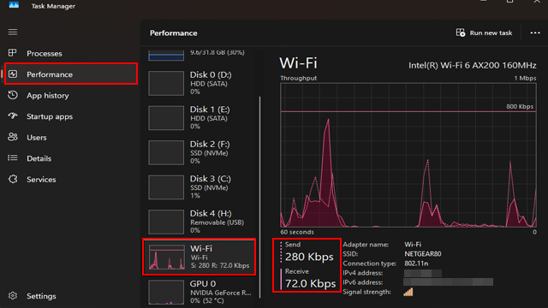The height and width of the screenshot is (308, 548).
Task: Click the Processes sidebar icon
Action: pos(13,53)
